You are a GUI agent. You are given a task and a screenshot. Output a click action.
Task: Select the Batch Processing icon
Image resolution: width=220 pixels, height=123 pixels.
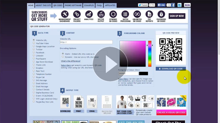(125, 14)
